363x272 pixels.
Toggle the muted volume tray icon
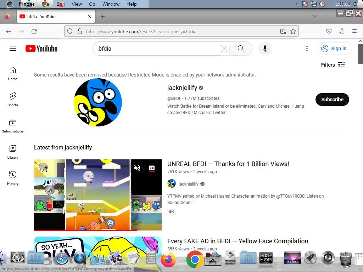click(322, 4)
